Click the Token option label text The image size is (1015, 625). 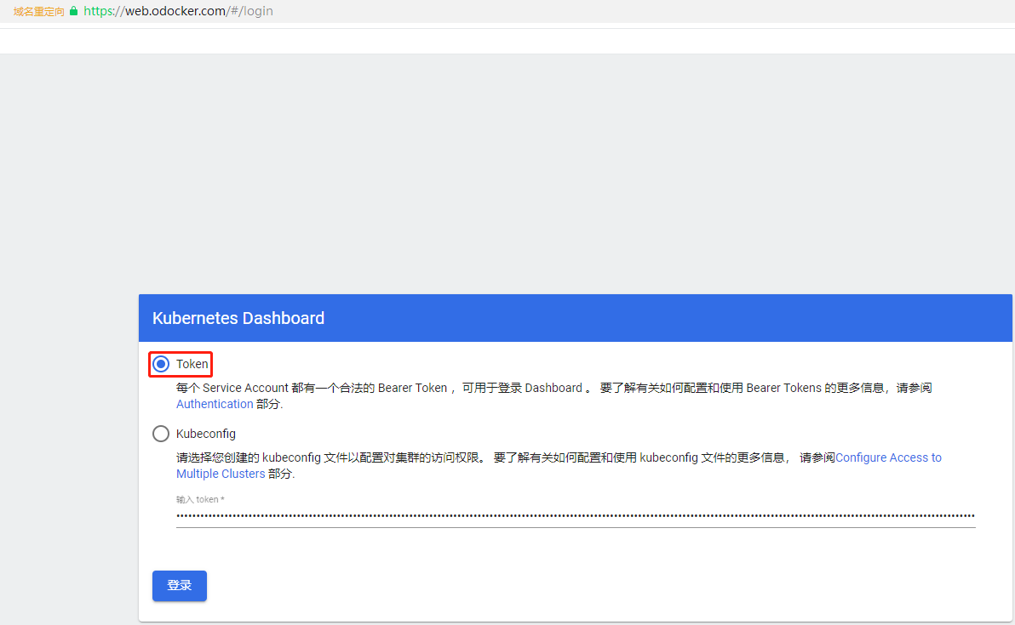[192, 364]
